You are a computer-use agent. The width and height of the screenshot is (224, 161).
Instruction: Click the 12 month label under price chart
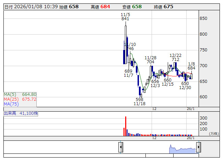point(154,109)
